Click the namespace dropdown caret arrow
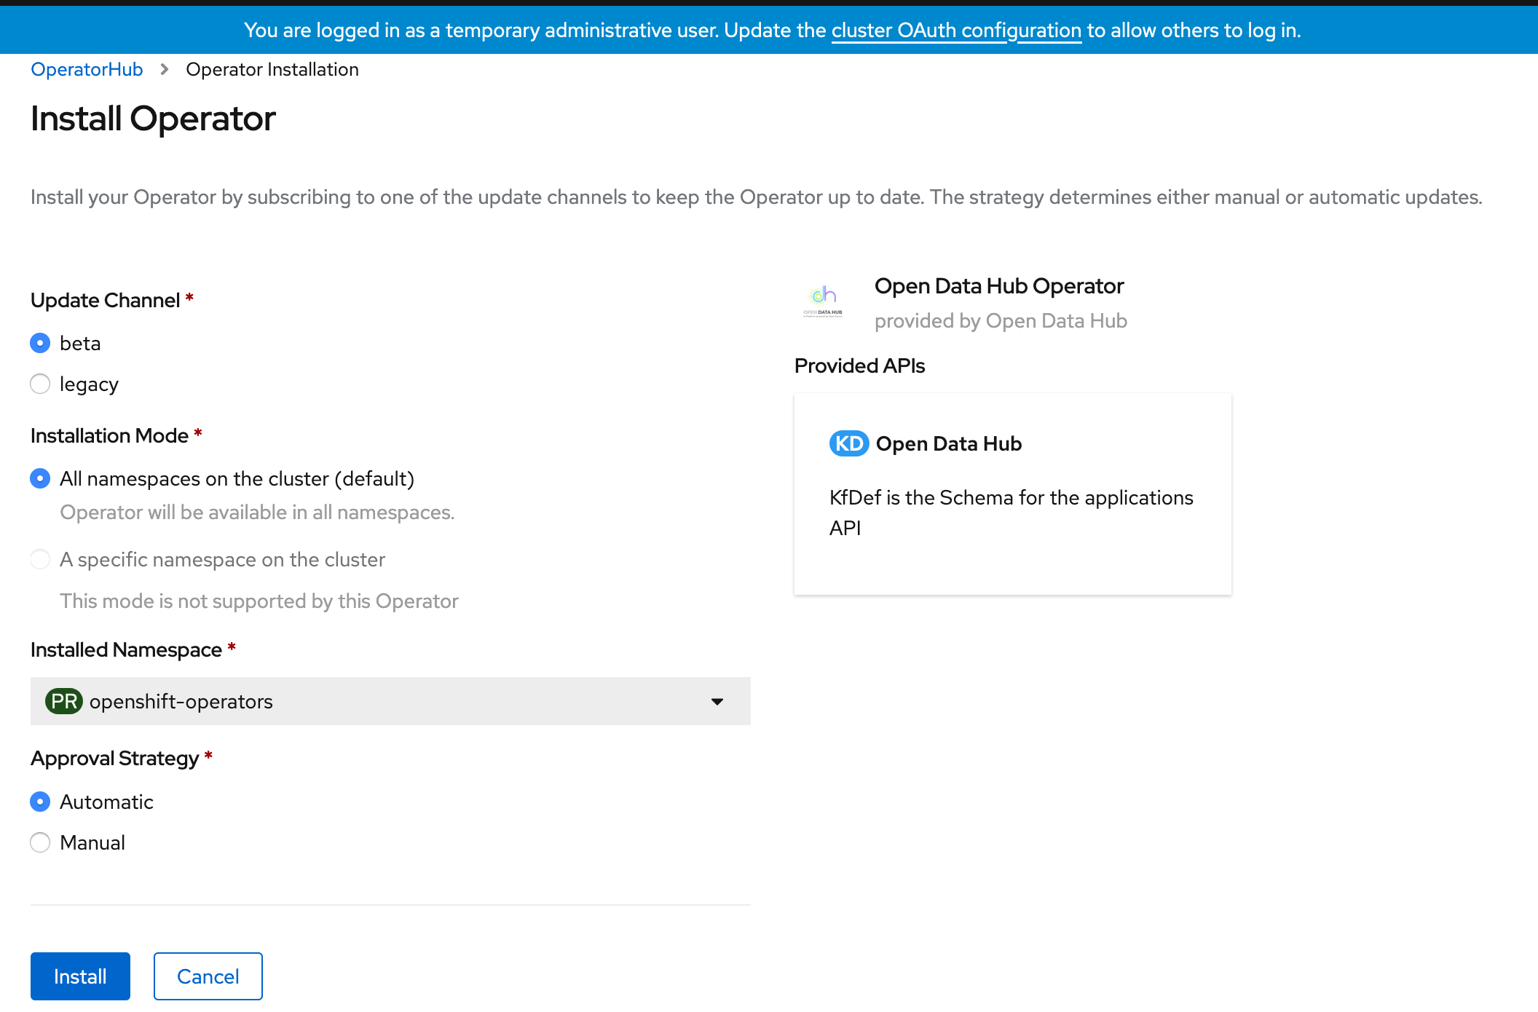The width and height of the screenshot is (1538, 1012). pos(717,701)
